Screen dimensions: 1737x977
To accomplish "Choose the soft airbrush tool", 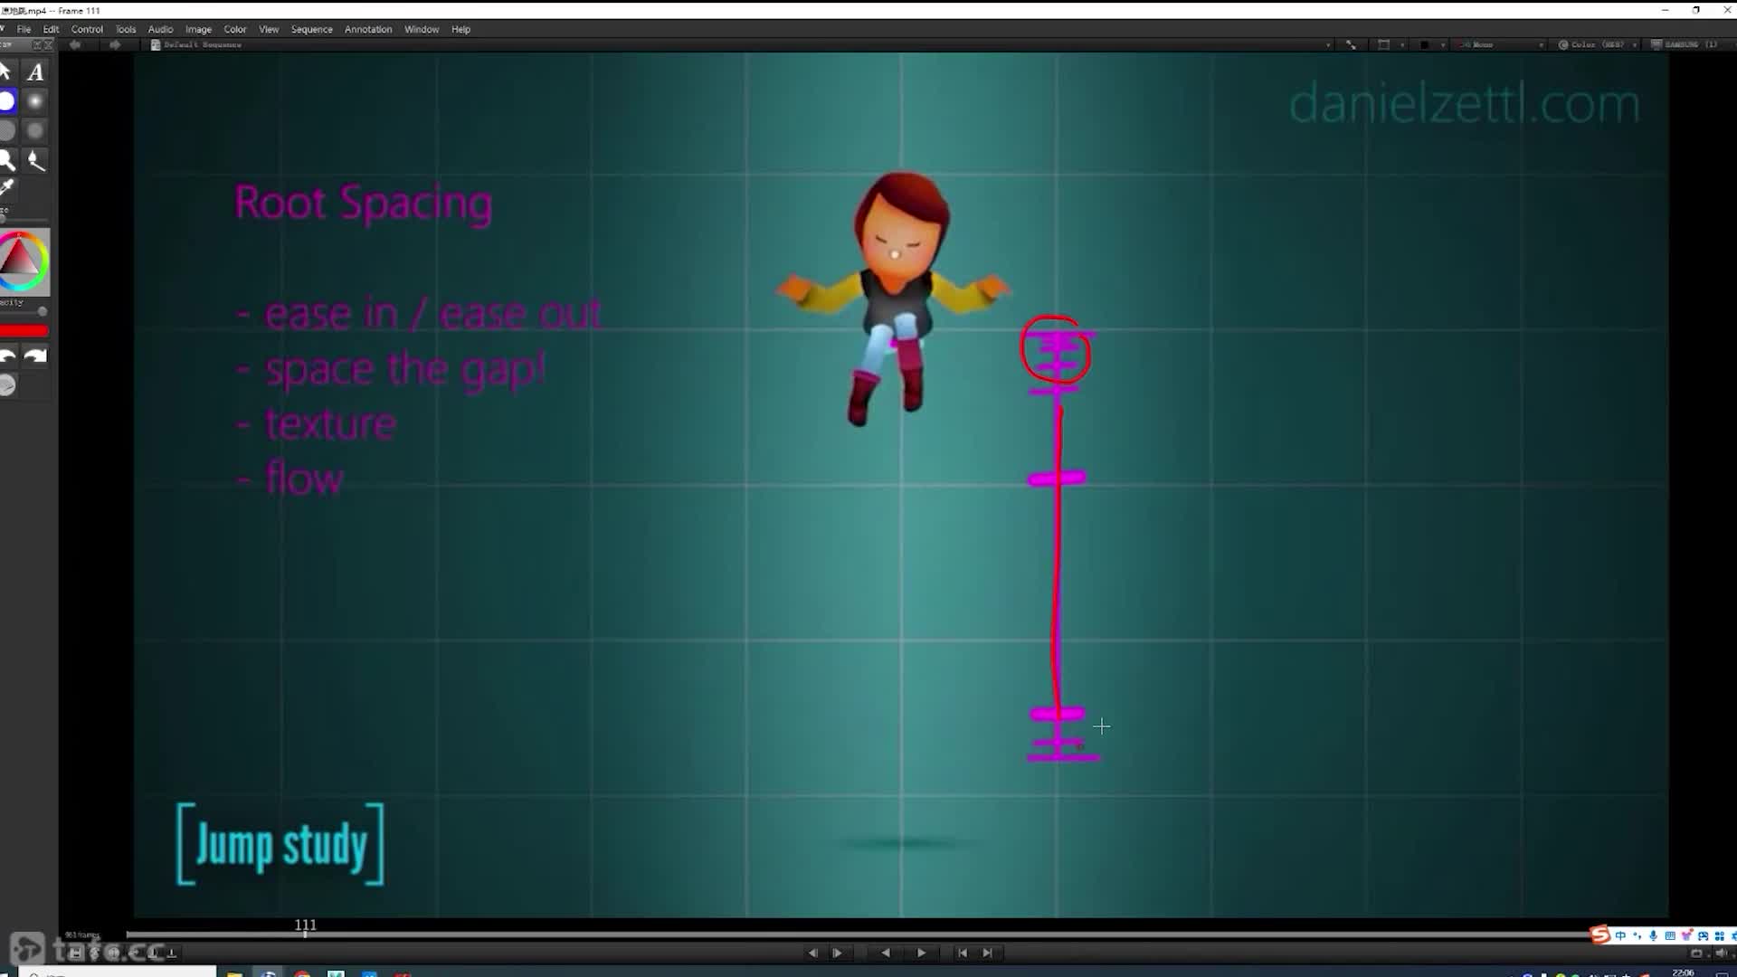I will 35,101.
